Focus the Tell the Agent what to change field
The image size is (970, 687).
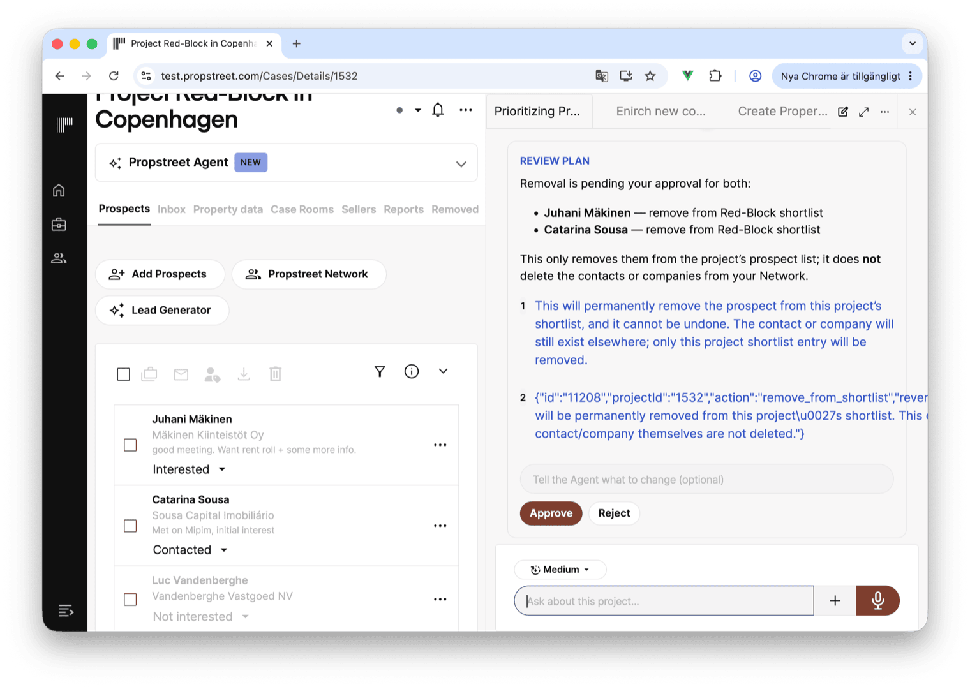706,479
